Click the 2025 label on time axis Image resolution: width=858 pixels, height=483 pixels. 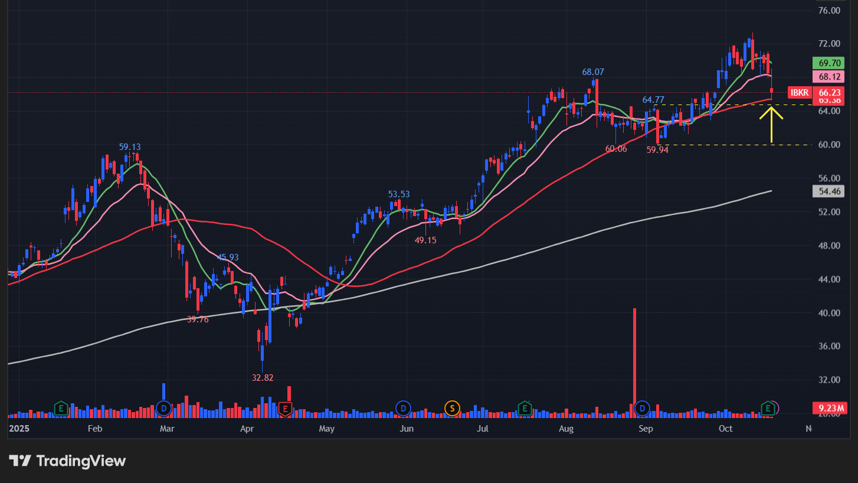(19, 428)
